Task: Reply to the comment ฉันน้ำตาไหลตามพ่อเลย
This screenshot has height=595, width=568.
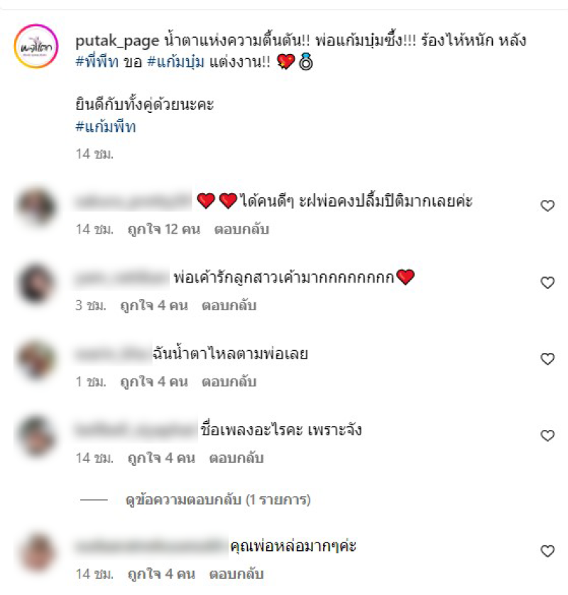Action: [x=229, y=382]
